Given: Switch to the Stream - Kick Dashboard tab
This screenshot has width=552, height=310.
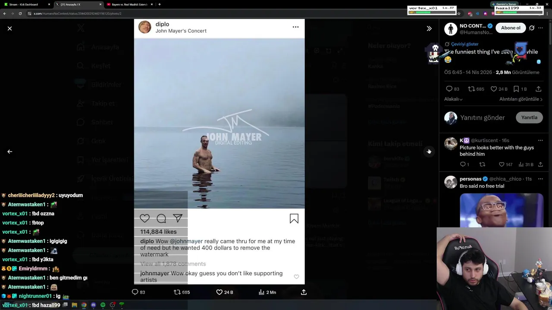Looking at the screenshot, I should (26, 4).
